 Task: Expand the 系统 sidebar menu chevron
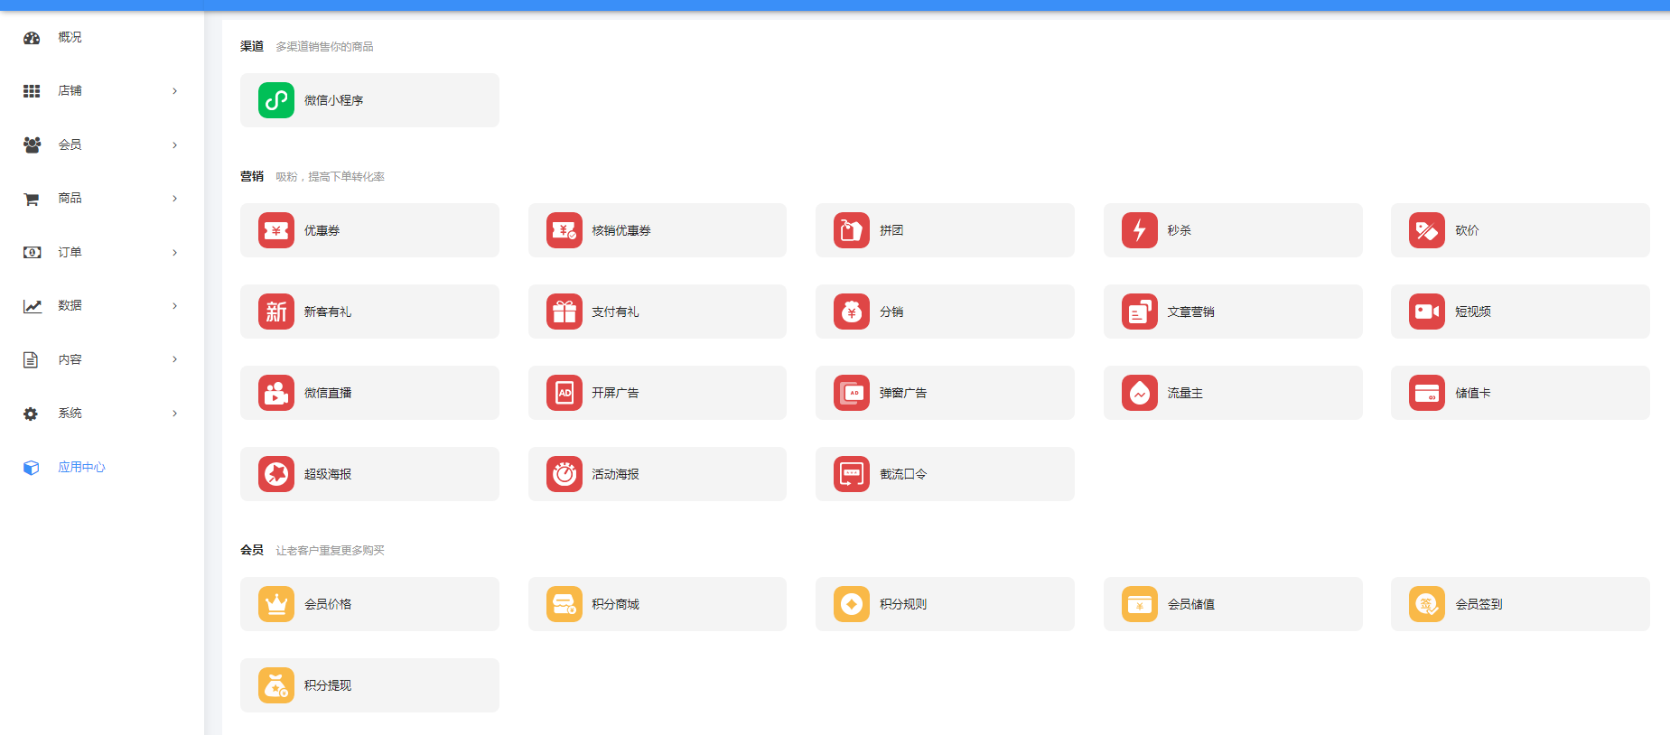click(x=174, y=414)
